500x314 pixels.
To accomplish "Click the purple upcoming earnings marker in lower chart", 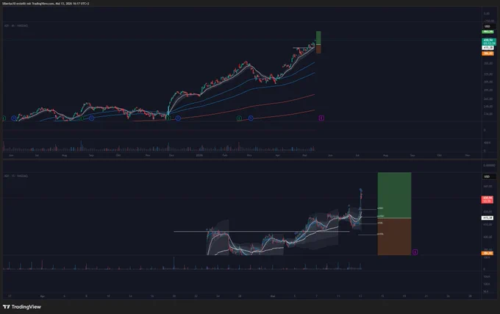I will pos(415,251).
